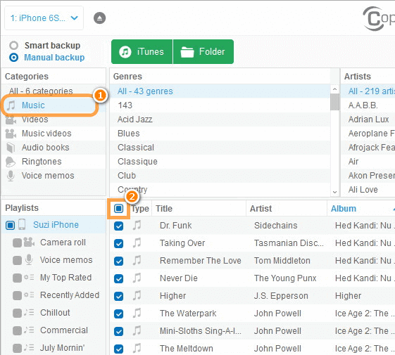This screenshot has width=395, height=355.
Task: Select the Classique genre
Action: pyautogui.click(x=220, y=162)
